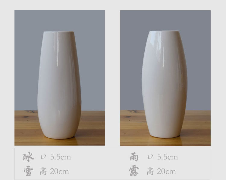Click the 冰 calligraphy character
This screenshot has height=180, width=226.
coord(28,157)
